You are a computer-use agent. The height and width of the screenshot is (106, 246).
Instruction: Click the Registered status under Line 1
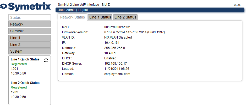click(x=19, y=64)
